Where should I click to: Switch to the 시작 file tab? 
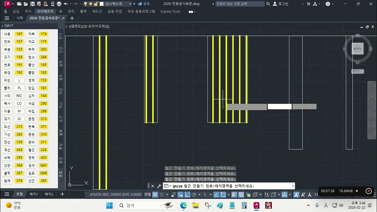[19, 18]
